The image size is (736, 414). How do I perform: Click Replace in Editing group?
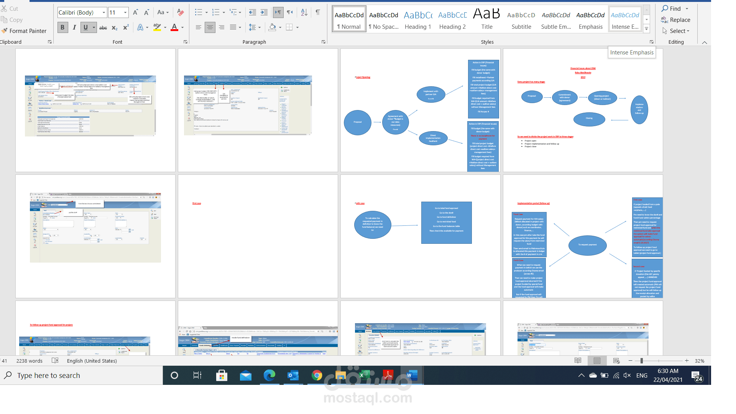[x=675, y=20]
